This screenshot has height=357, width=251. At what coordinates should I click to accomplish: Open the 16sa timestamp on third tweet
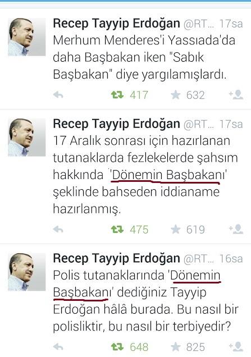[231, 259]
